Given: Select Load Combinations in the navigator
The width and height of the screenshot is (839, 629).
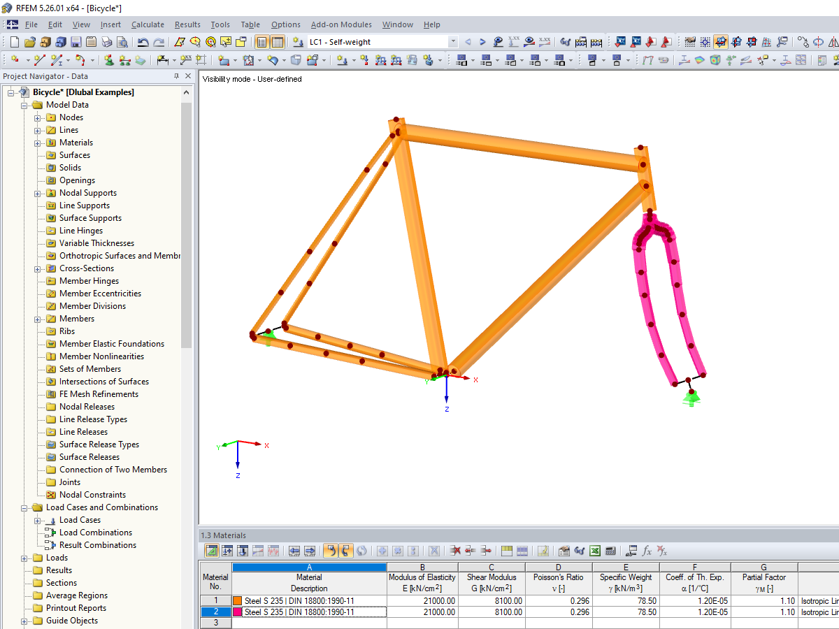Looking at the screenshot, I should (x=96, y=533).
